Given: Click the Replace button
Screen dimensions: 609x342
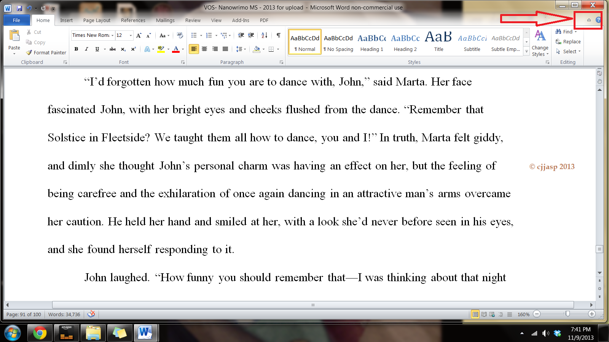Looking at the screenshot, I should pos(568,42).
